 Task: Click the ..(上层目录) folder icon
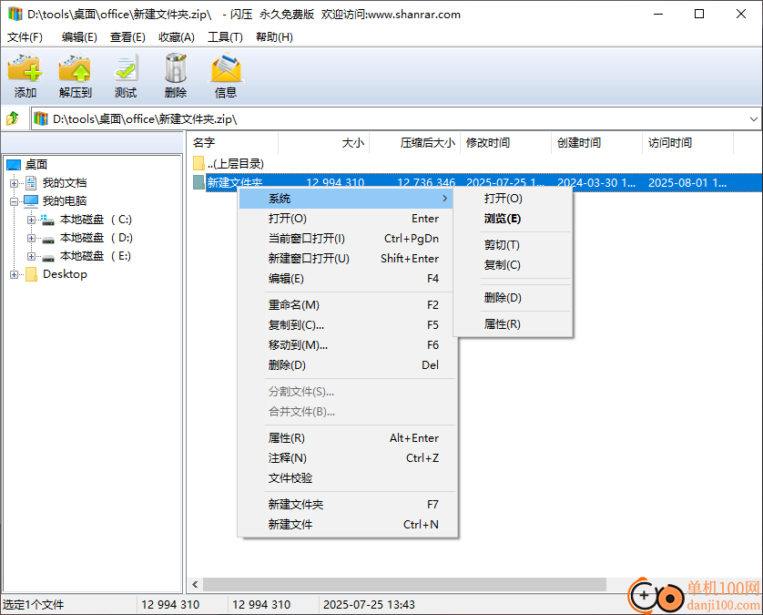tap(198, 164)
